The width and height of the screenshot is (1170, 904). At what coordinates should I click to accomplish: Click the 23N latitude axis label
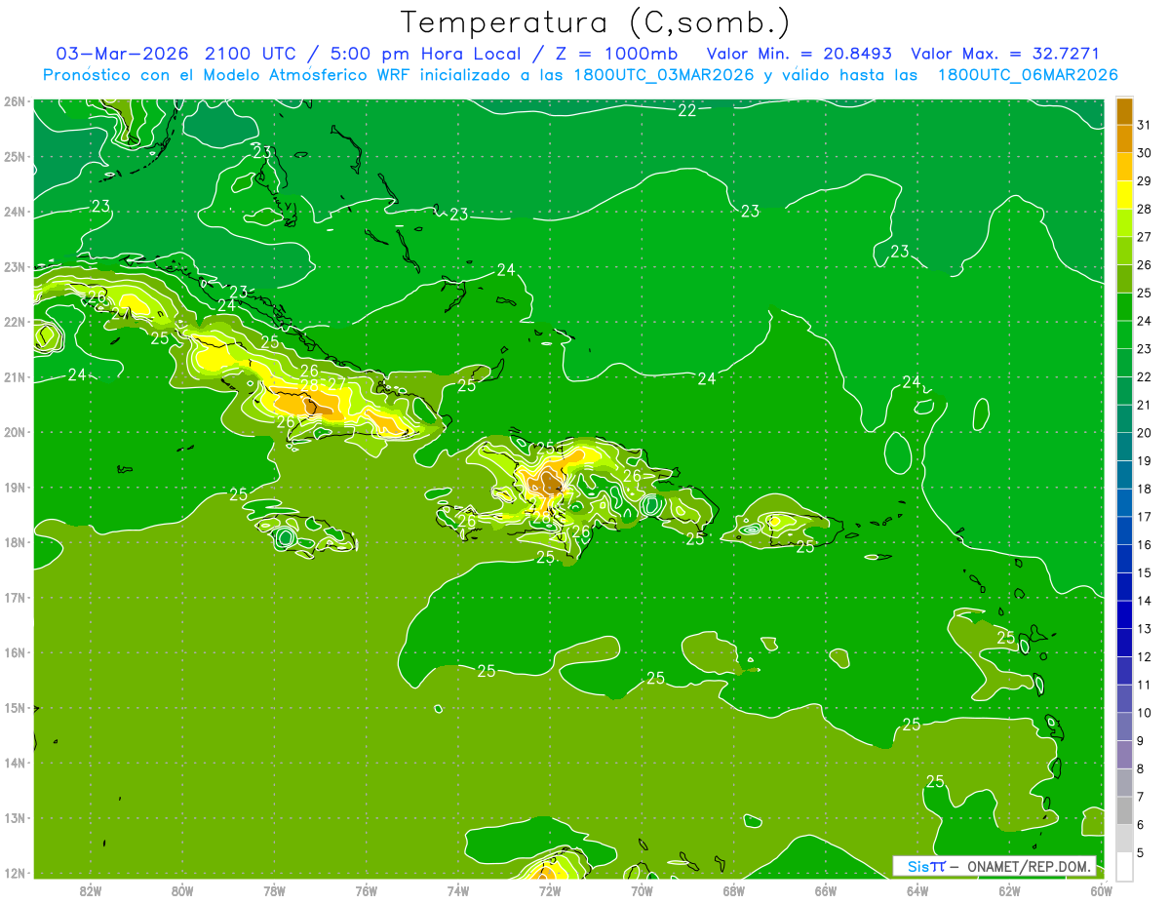pos(15,267)
